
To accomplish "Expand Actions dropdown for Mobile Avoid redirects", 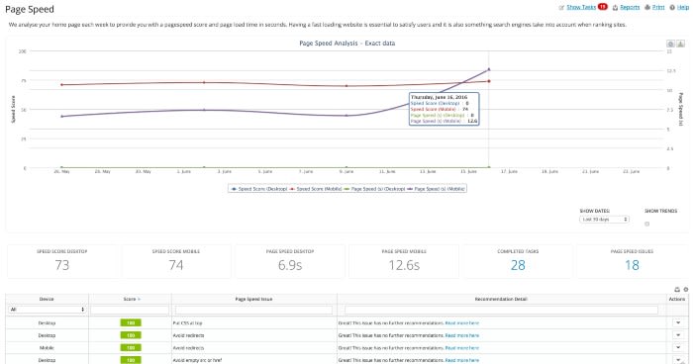I will [678, 347].
